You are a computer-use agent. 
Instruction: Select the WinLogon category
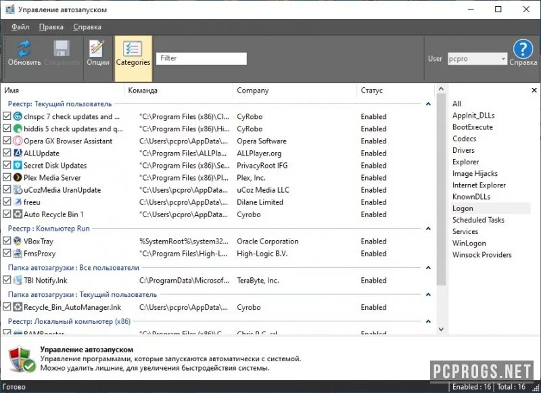tap(469, 244)
